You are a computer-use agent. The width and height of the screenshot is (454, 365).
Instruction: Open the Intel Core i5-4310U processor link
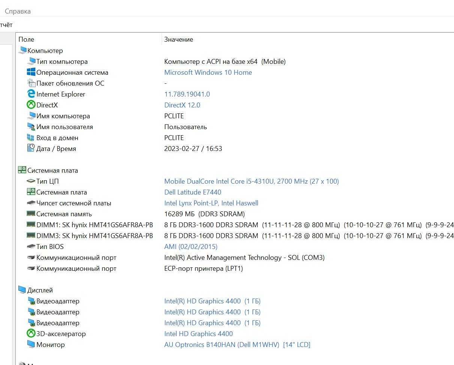[252, 181]
